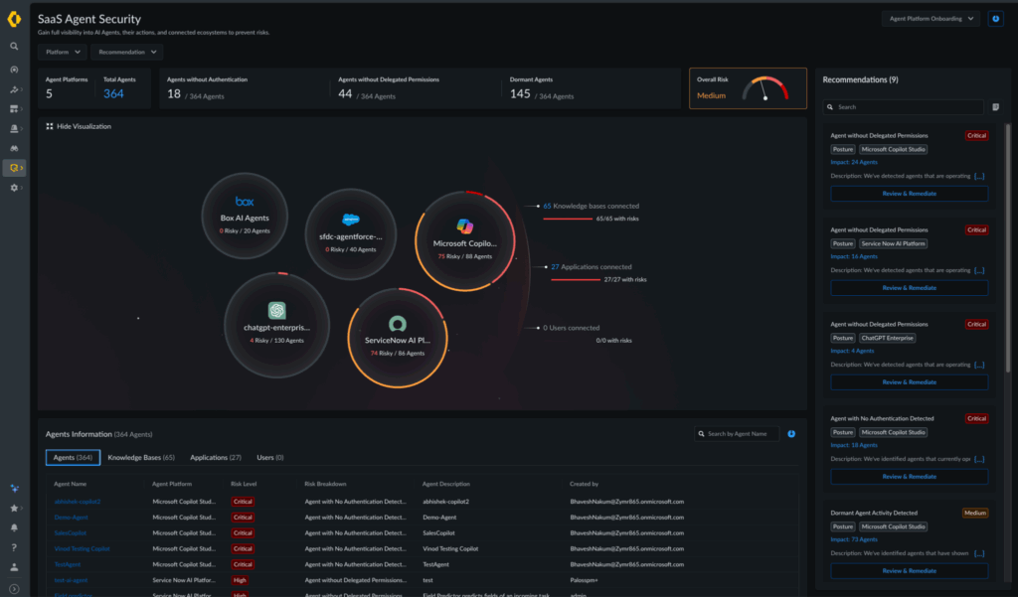Click the user profile icon in sidebar
The image size is (1018, 597).
pos(14,567)
